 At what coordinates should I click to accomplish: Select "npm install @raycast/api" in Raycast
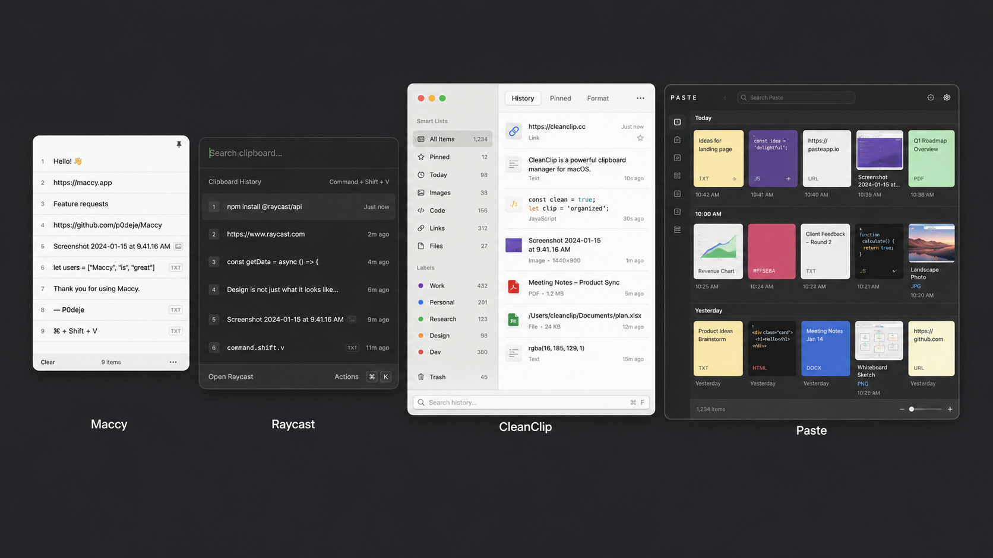tap(299, 206)
